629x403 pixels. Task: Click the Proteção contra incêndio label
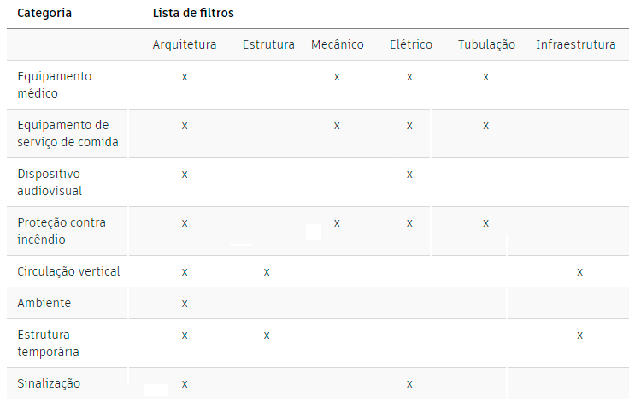[62, 231]
